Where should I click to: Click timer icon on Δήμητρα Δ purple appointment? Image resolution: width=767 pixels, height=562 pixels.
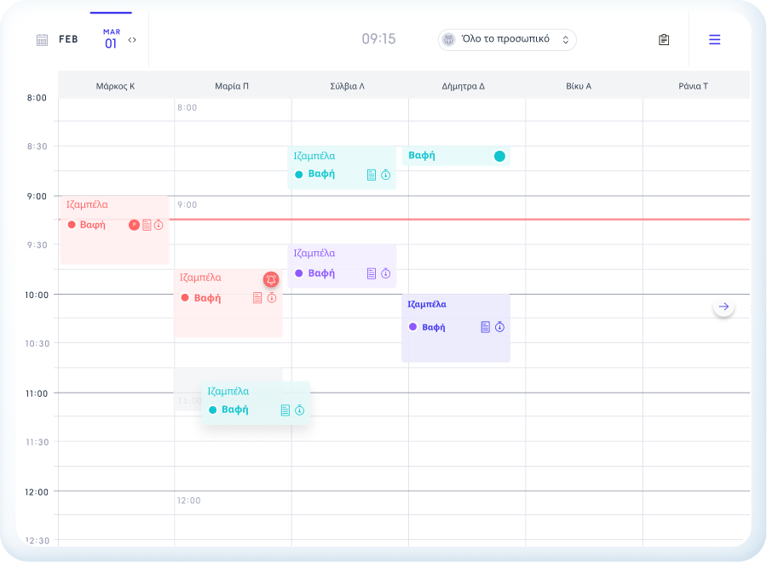[x=500, y=327]
